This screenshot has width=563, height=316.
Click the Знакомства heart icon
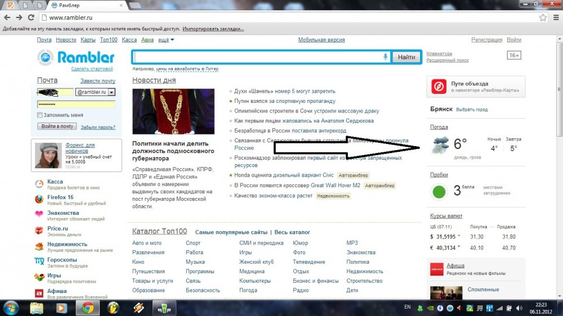pos(39,214)
